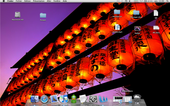Open the Mail app in the Dock

pyautogui.click(x=54, y=99)
